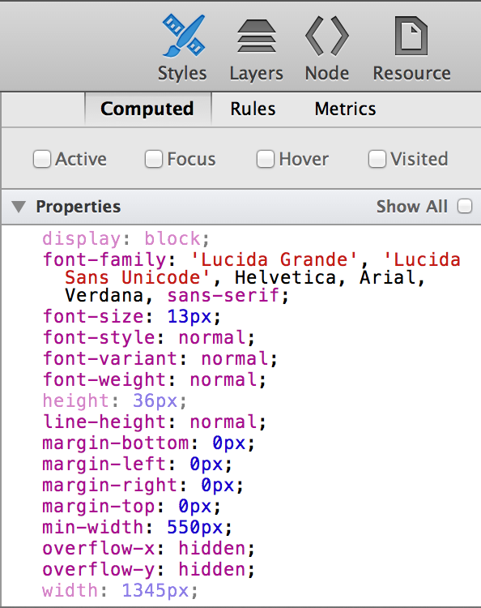This screenshot has width=481, height=608.
Task: Tick the Show All checkbox
Action: (465, 206)
